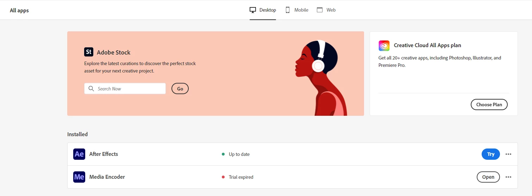This screenshot has height=196, width=532.
Task: Click the Trial expired status text
Action: (x=241, y=177)
